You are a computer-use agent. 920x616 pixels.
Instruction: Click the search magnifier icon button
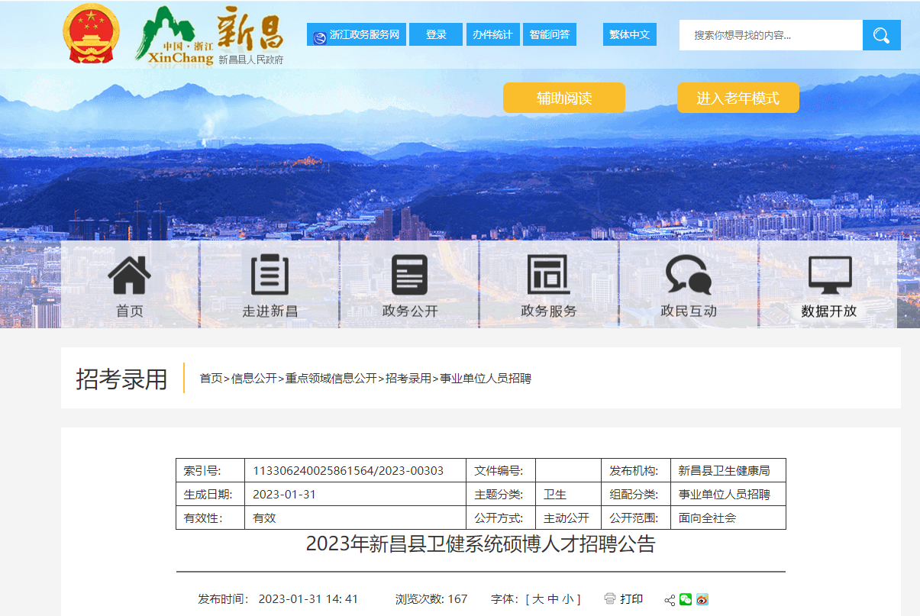click(x=881, y=35)
